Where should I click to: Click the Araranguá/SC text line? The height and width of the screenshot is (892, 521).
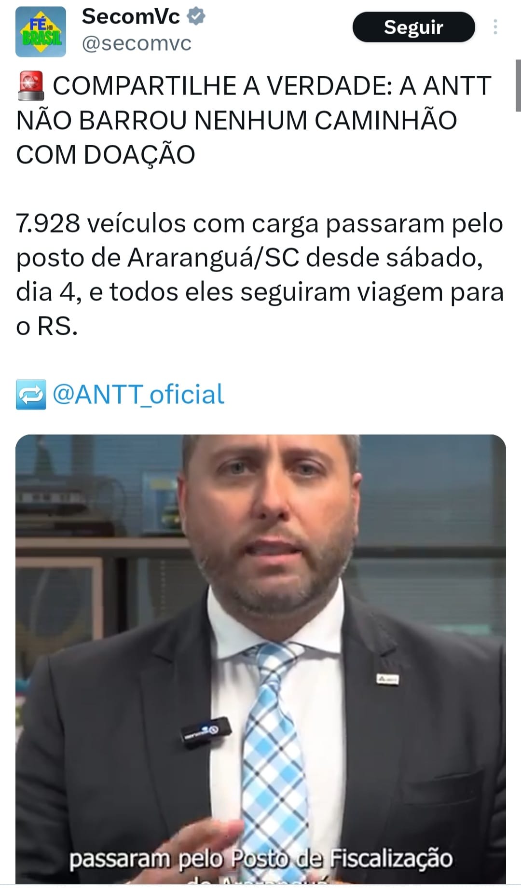(249, 258)
